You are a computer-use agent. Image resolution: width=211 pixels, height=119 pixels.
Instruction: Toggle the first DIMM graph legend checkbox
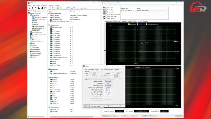click(129, 24)
